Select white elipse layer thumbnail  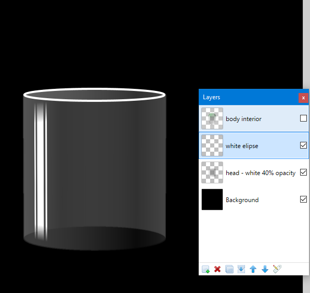click(212, 145)
